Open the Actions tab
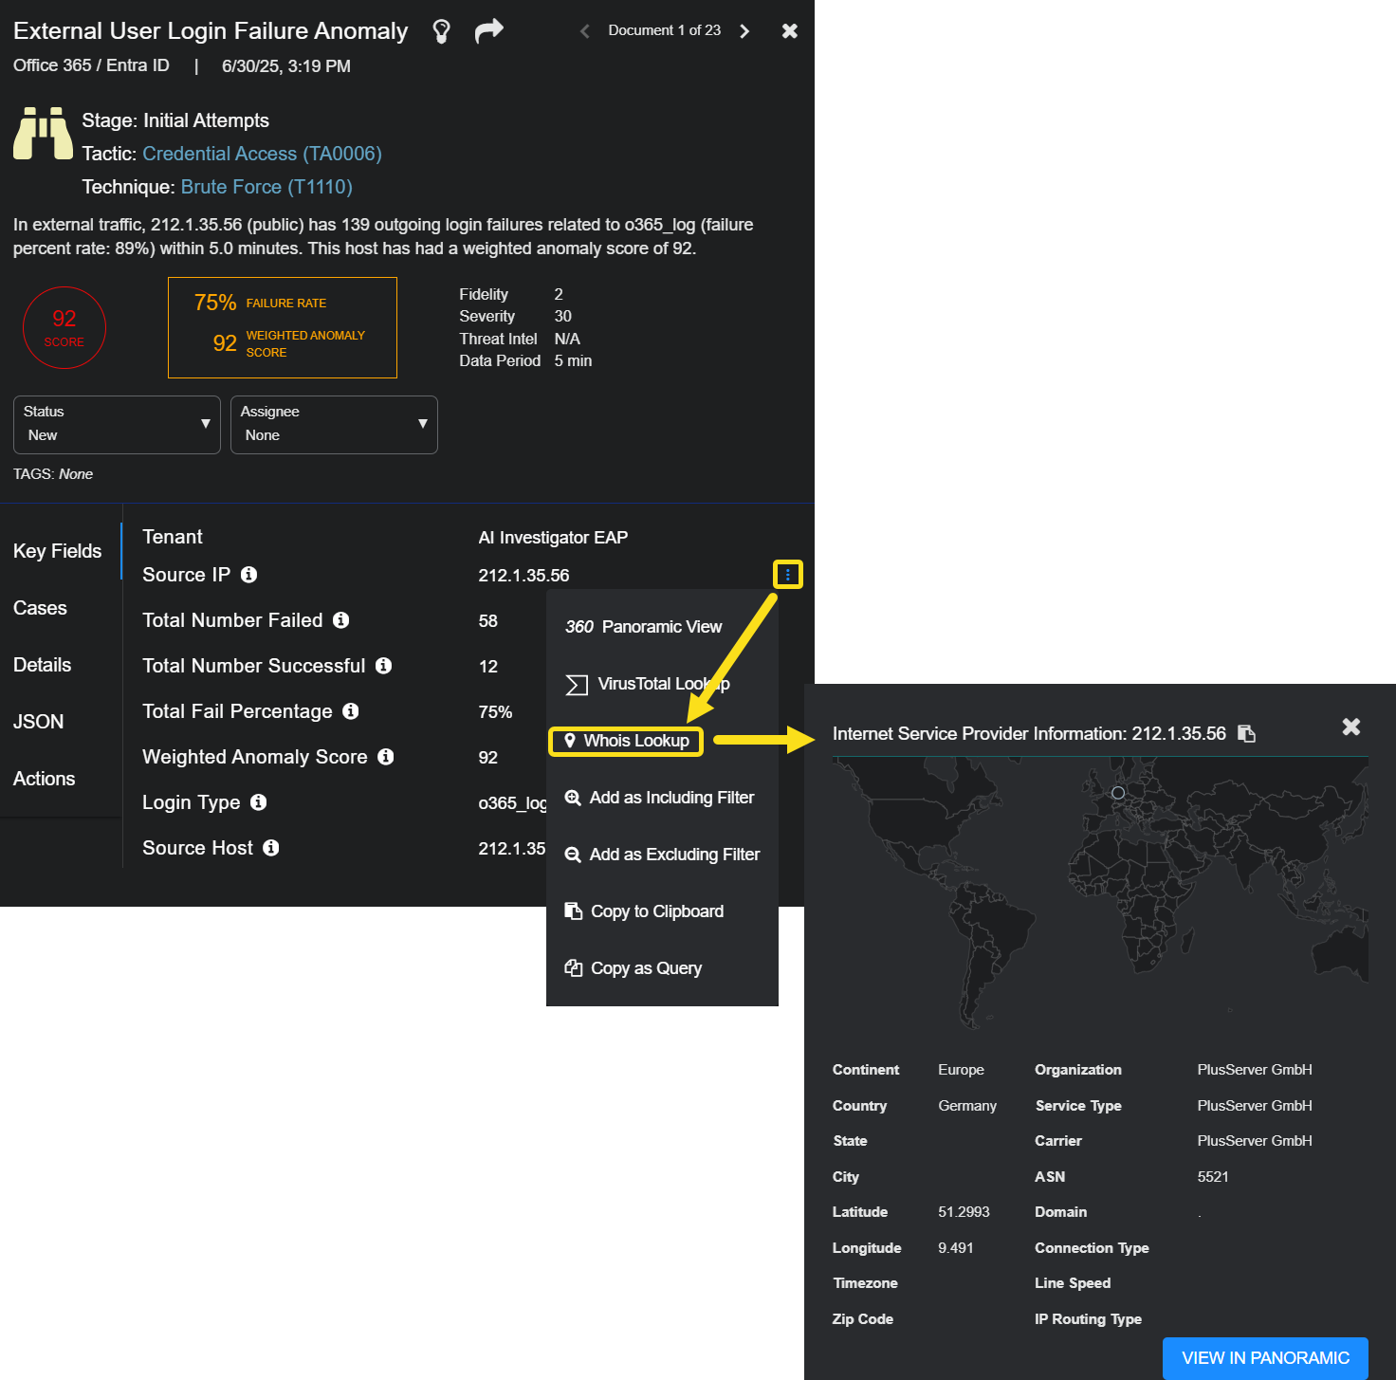 tap(45, 779)
